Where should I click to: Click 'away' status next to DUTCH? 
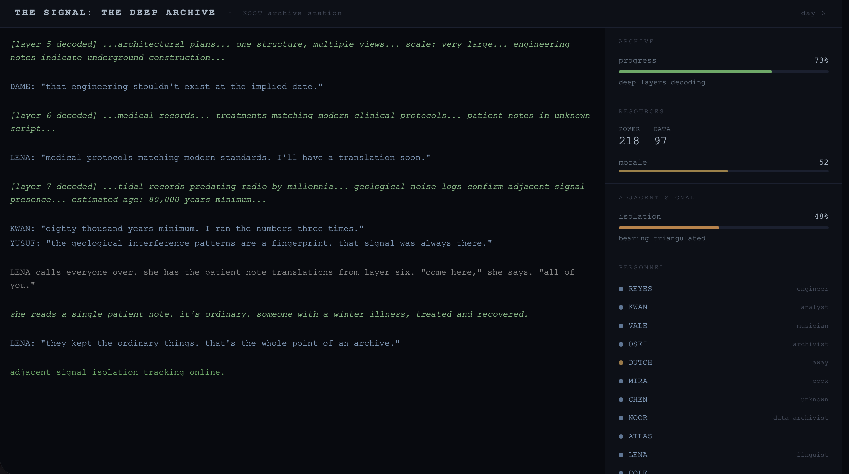pyautogui.click(x=820, y=363)
